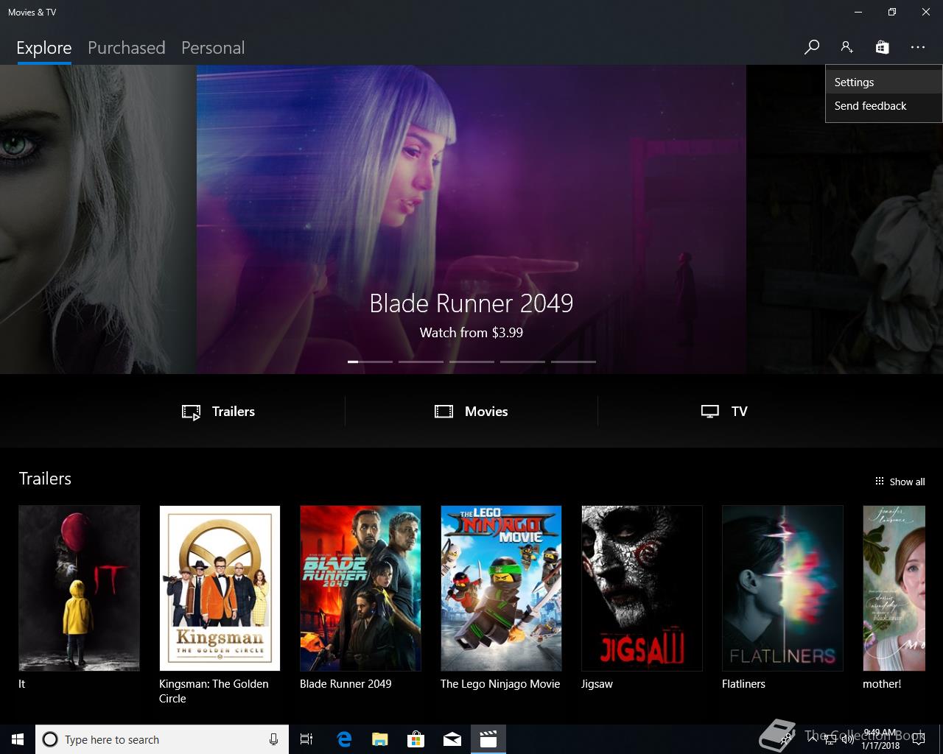Jump to the fifth carousel indicator

573,362
